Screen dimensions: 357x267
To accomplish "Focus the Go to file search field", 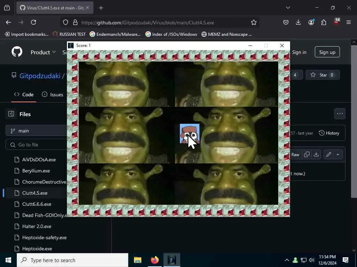I will (x=36, y=145).
